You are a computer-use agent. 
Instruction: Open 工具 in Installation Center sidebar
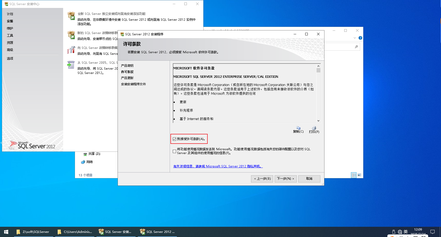pos(10,36)
